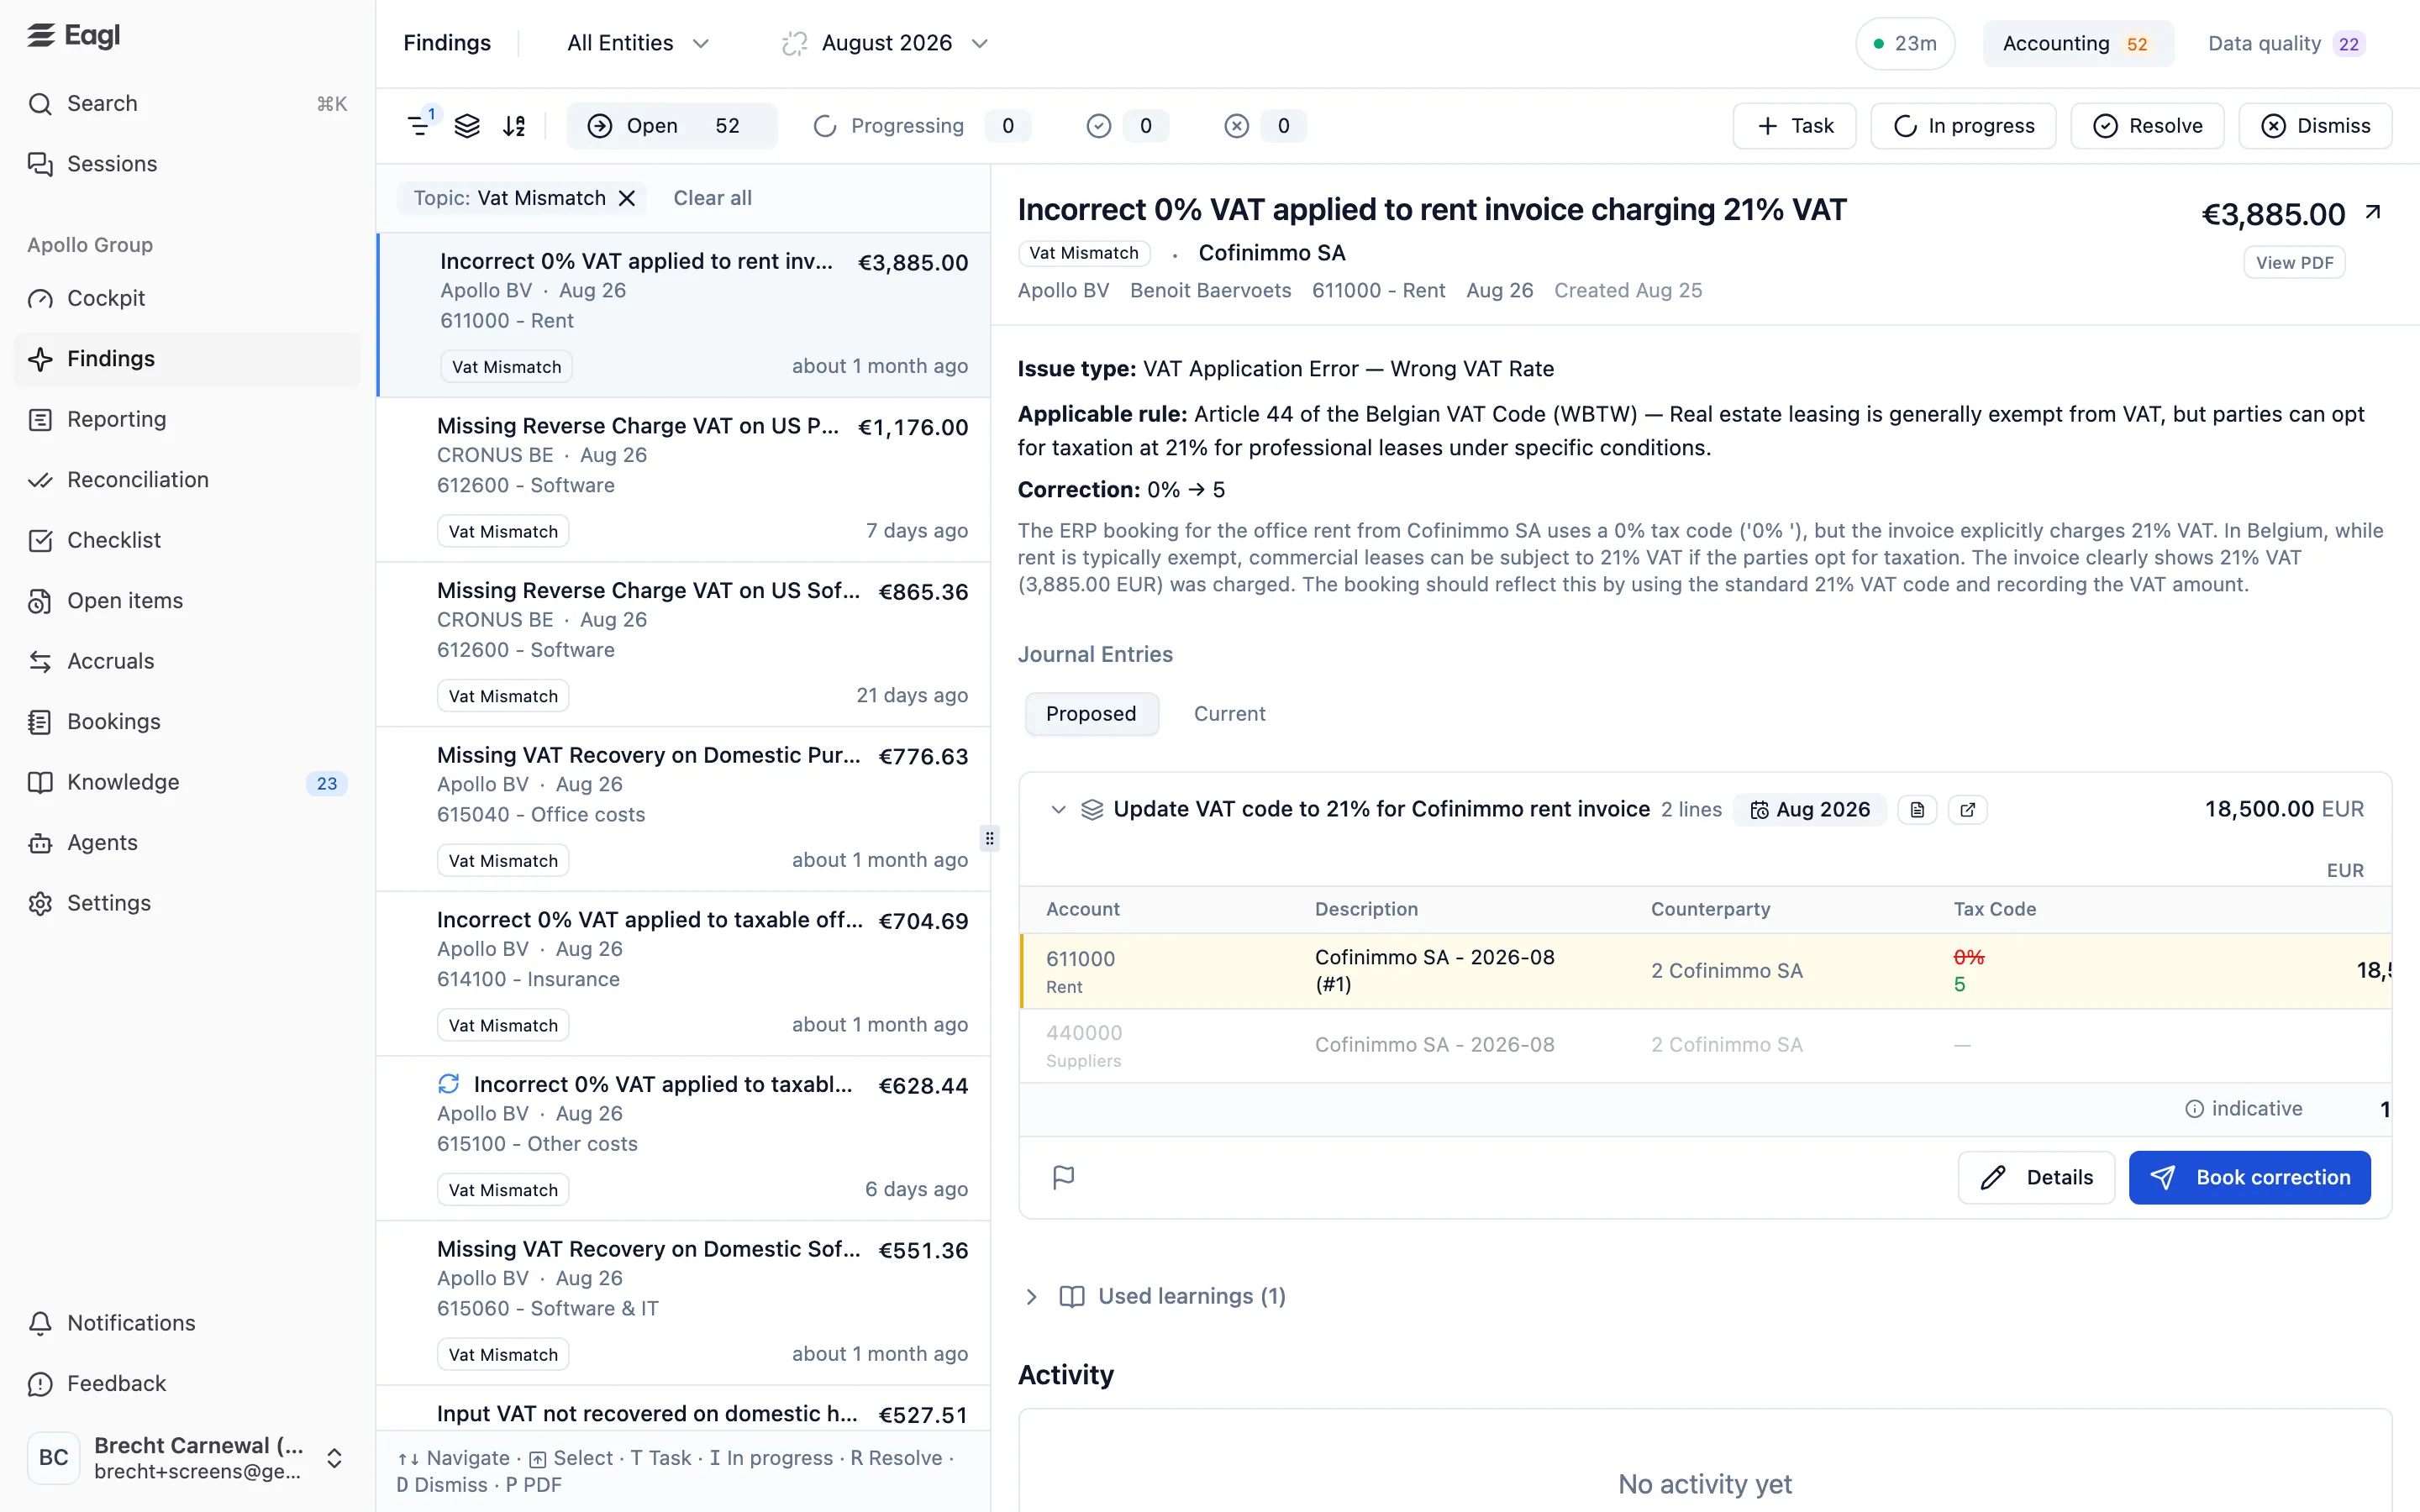This screenshot has height=1512, width=2420.
Task: Go to Reconciliation page
Action: [x=187, y=480]
